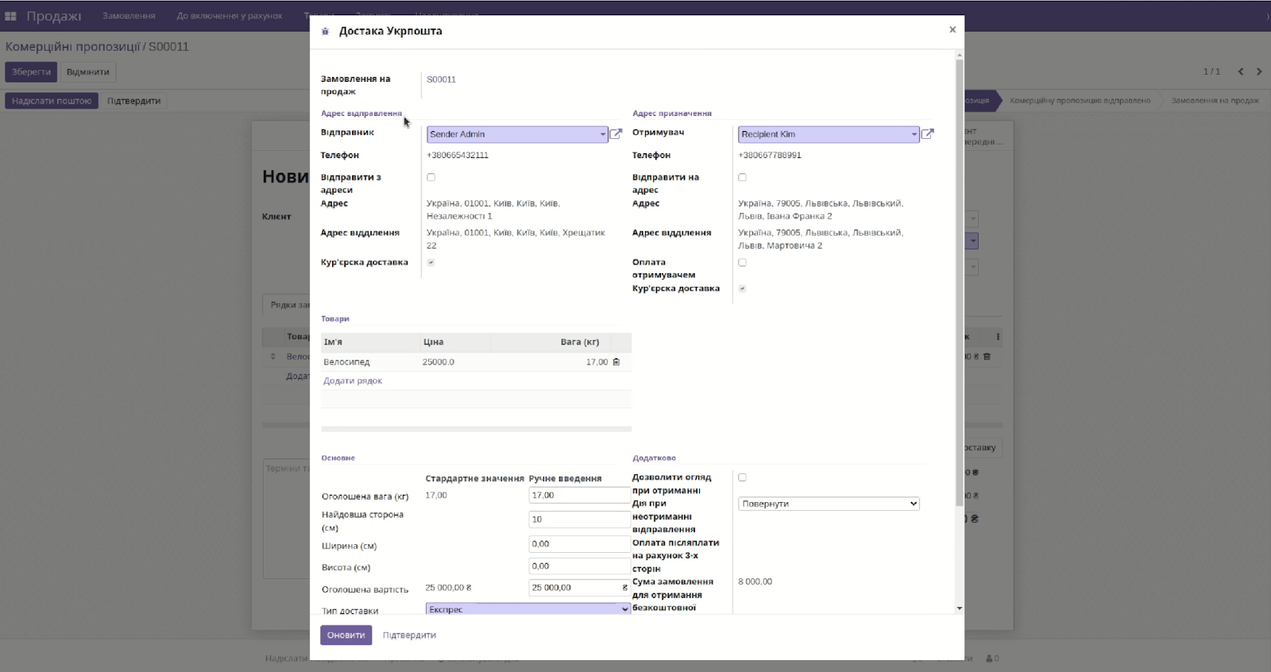The image size is (1271, 672).
Task: Toggle recipient Кур'єрска доставка checkbox
Action: click(743, 289)
